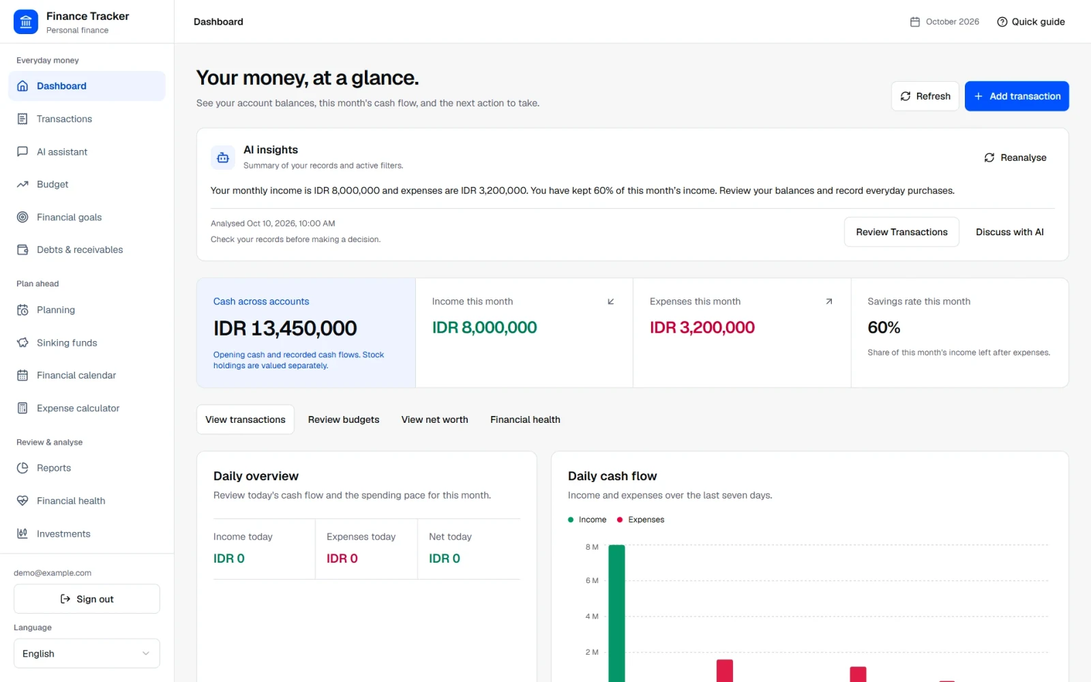Click the IDR 8,000,000 income value
The height and width of the screenshot is (682, 1091).
point(484,327)
